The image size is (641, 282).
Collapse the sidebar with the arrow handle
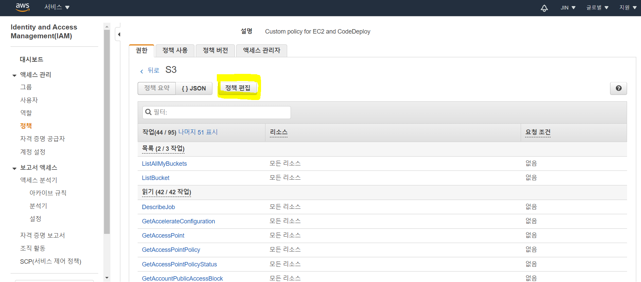tap(118, 34)
